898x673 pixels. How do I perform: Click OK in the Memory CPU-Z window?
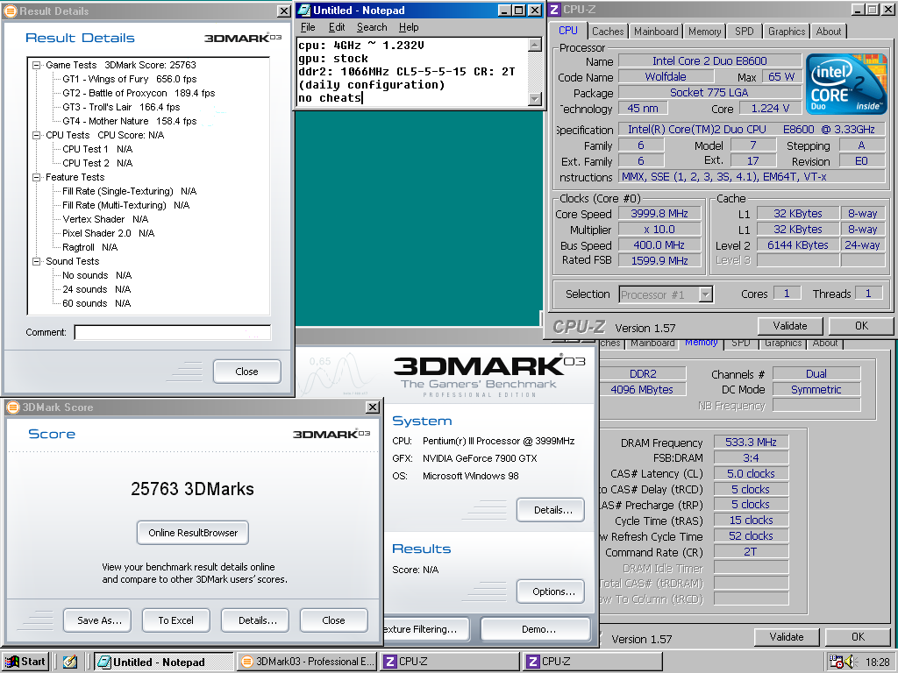858,637
